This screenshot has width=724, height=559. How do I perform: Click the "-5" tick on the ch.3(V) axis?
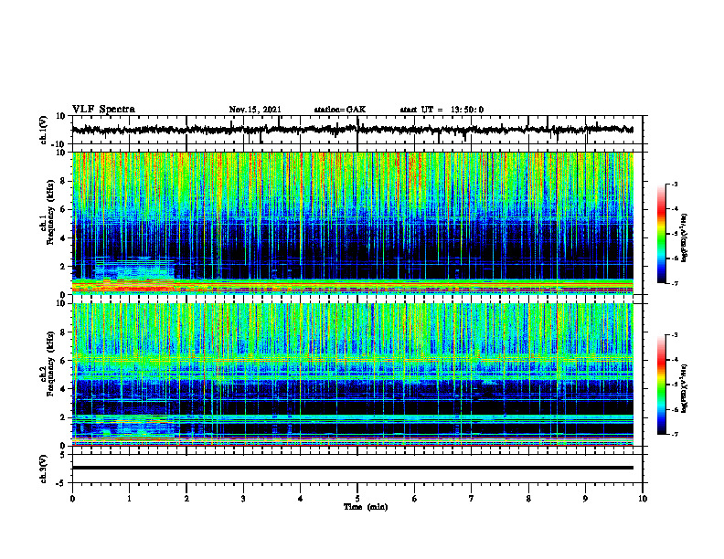click(x=61, y=483)
